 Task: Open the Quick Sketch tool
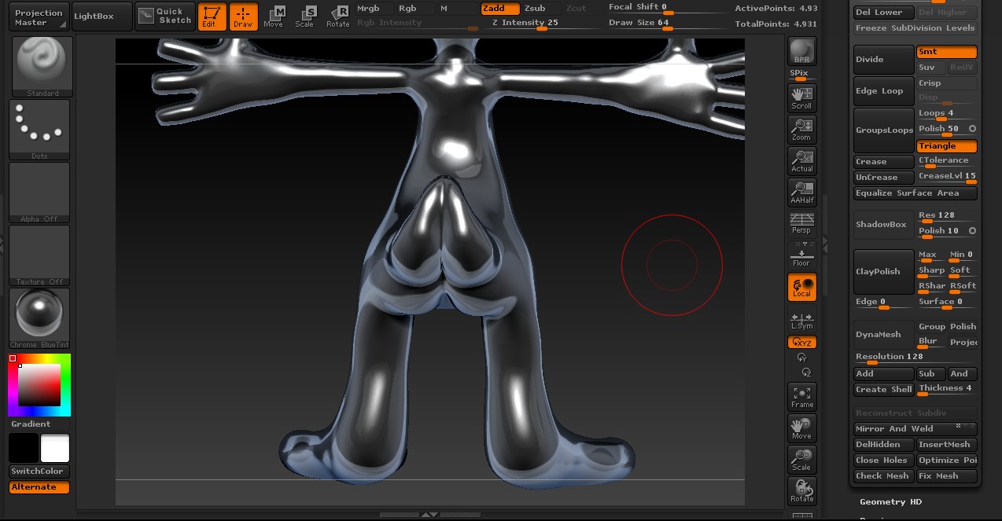point(165,17)
